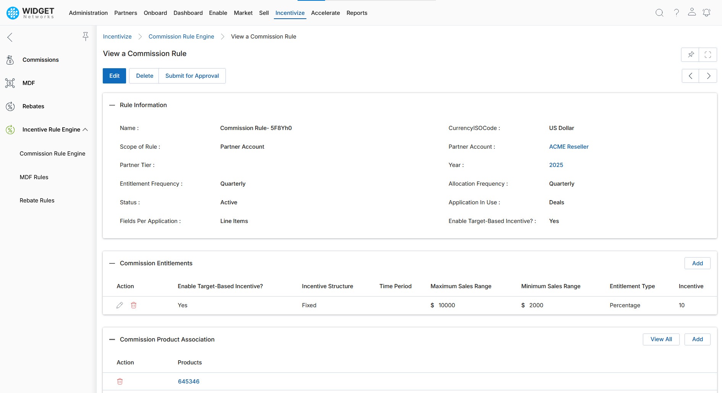Screen dimensions: 722x393
Task: Collapse the Incentive Rule Engine menu
Action: coord(85,130)
